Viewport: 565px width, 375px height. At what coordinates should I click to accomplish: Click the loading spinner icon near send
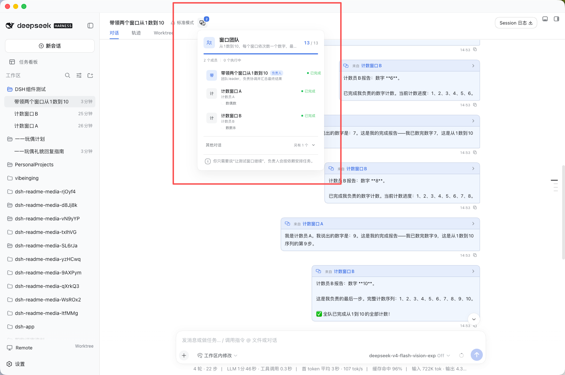pyautogui.click(x=461, y=355)
